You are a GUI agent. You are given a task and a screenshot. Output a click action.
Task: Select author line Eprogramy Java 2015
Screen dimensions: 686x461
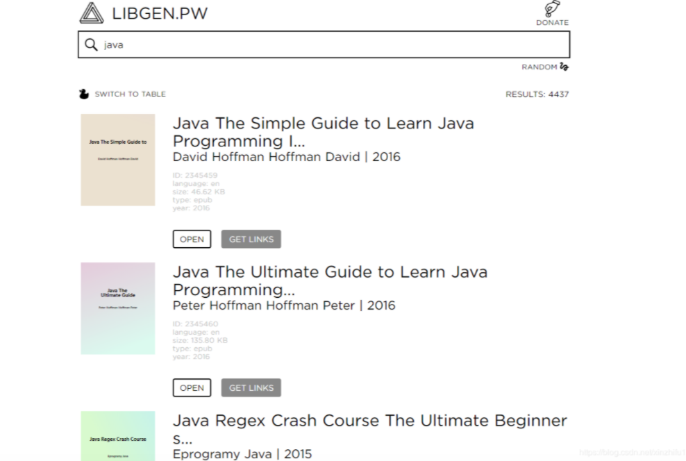click(x=242, y=454)
